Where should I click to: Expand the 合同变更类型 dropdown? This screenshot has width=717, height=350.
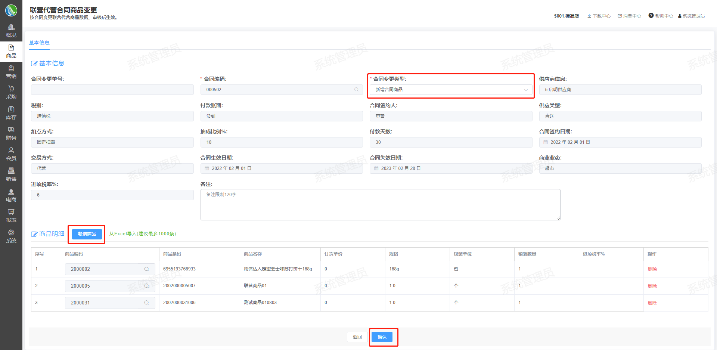point(451,90)
